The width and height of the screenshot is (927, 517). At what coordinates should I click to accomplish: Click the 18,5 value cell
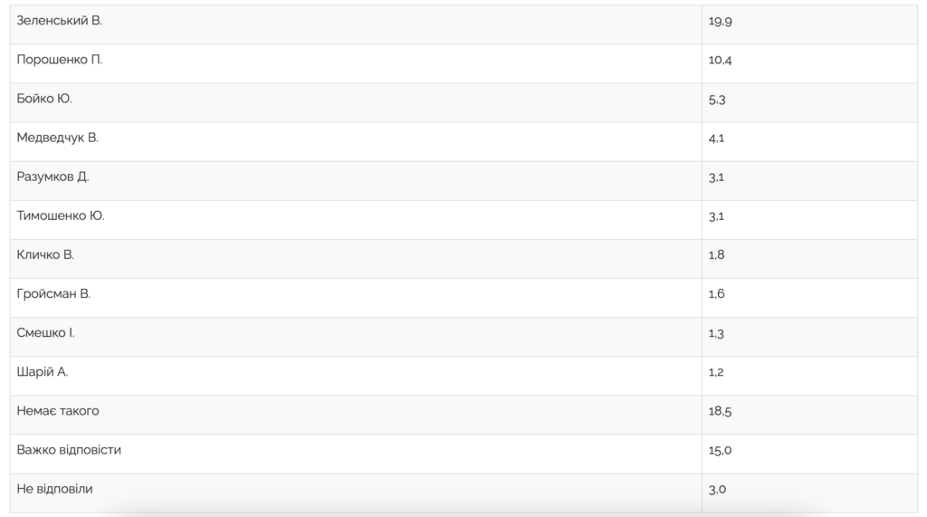coord(809,416)
